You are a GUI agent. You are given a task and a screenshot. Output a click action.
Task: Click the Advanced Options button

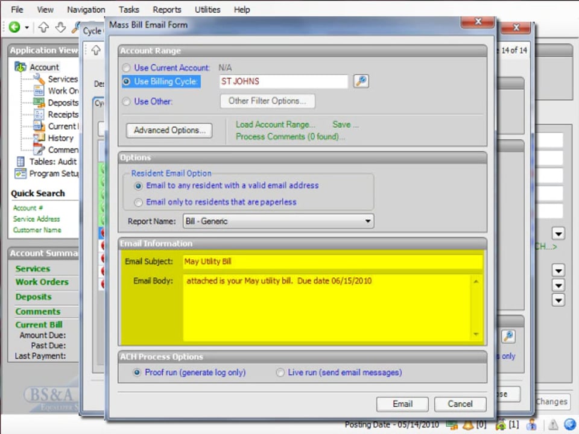(169, 130)
